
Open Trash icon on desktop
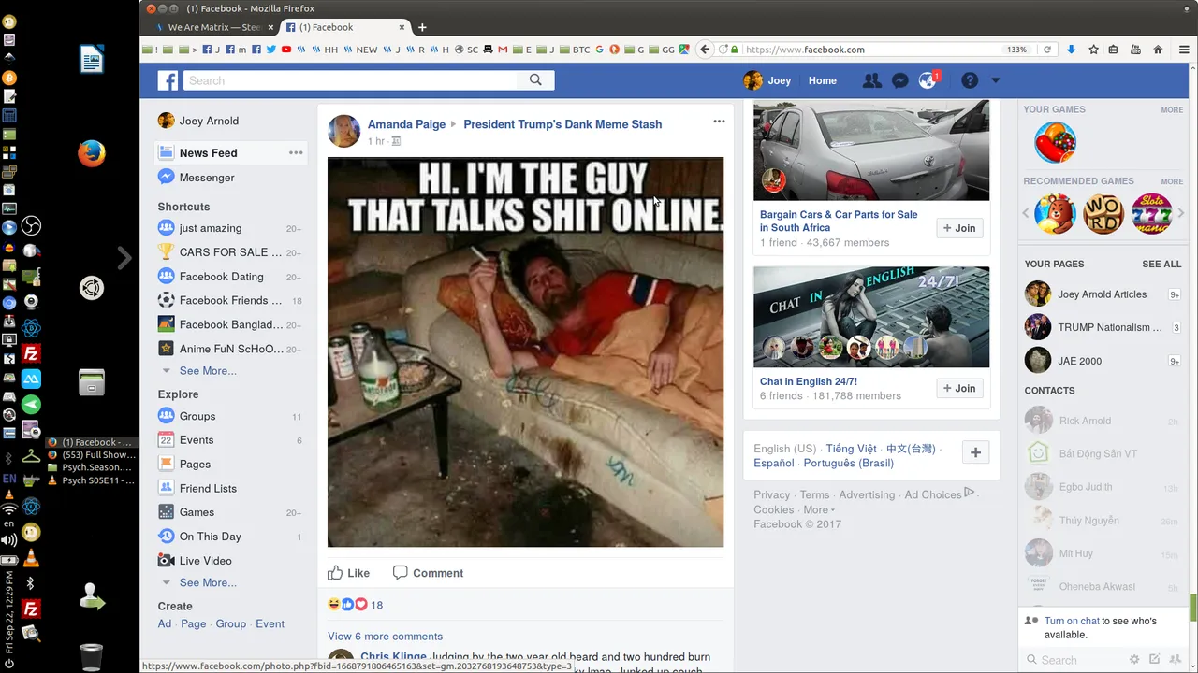[x=91, y=656]
